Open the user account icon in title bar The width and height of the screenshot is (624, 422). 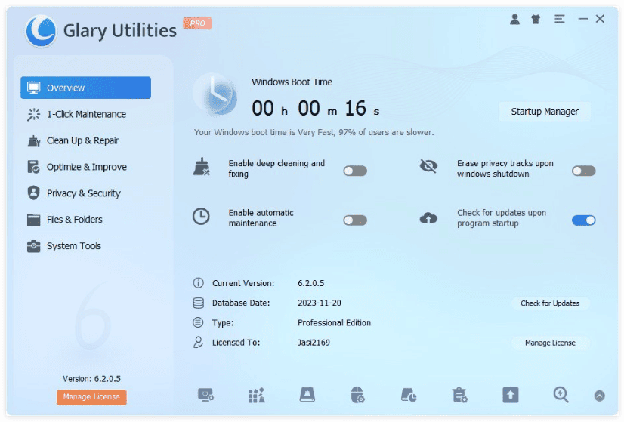pyautogui.click(x=514, y=19)
